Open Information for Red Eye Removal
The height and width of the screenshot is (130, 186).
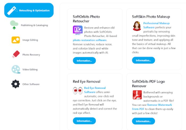tap(84, 121)
